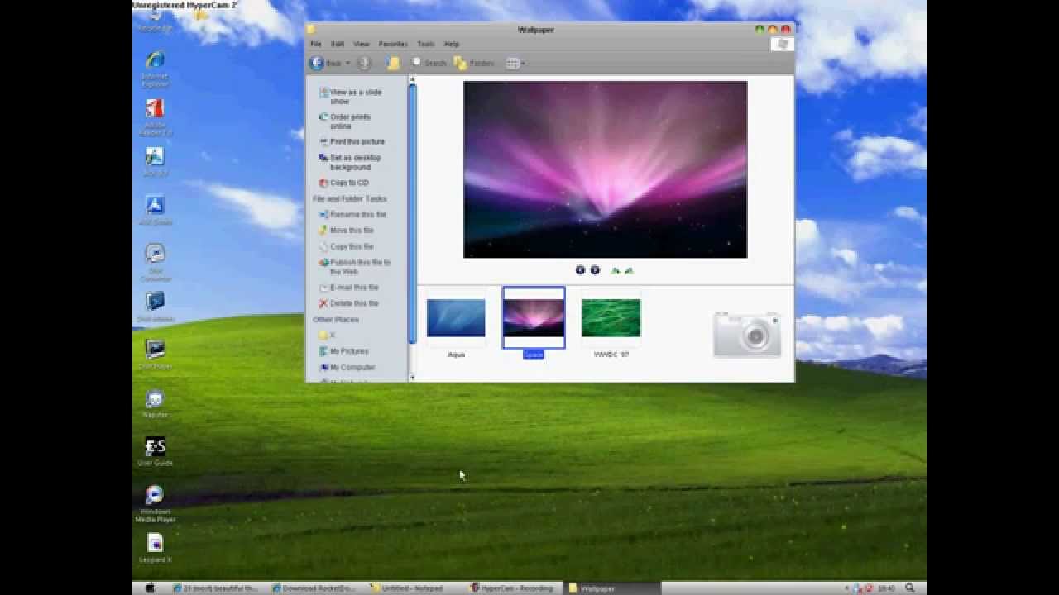Click the Wallpaper taskbar button

coord(613,588)
